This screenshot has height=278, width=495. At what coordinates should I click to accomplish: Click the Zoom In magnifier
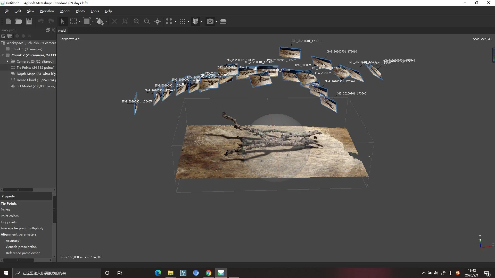pos(136,21)
